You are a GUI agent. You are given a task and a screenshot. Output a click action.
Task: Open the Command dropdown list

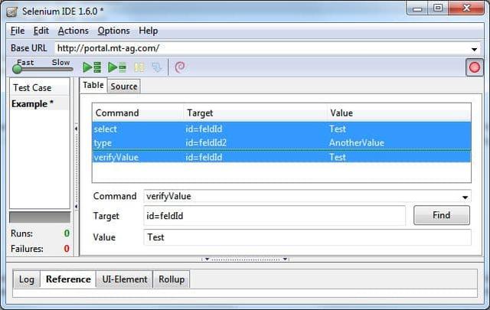click(x=465, y=197)
